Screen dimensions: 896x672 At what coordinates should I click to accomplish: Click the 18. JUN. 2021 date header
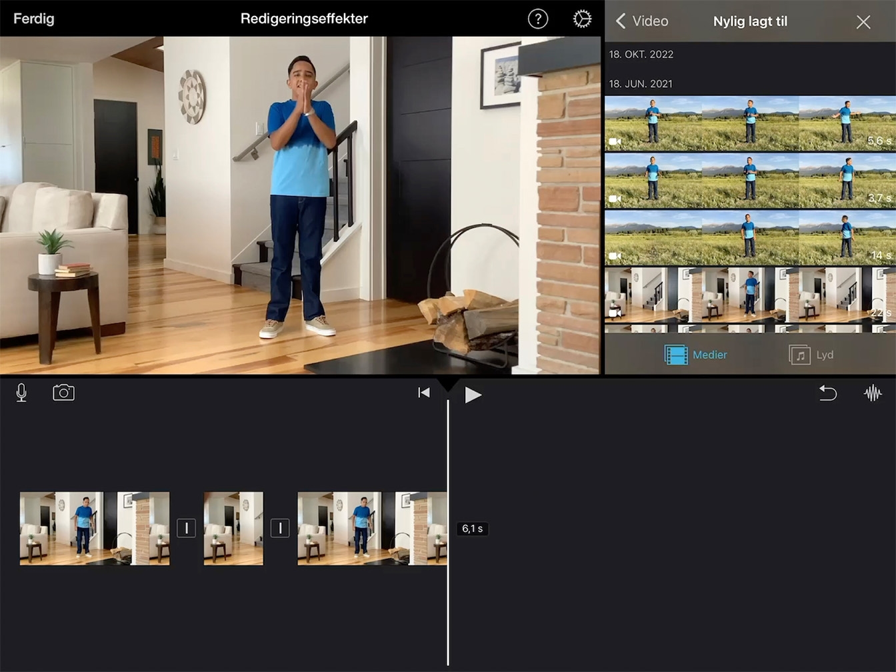pyautogui.click(x=641, y=84)
